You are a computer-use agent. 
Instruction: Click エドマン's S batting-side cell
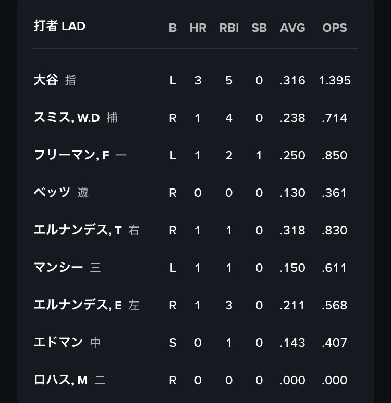(x=173, y=343)
